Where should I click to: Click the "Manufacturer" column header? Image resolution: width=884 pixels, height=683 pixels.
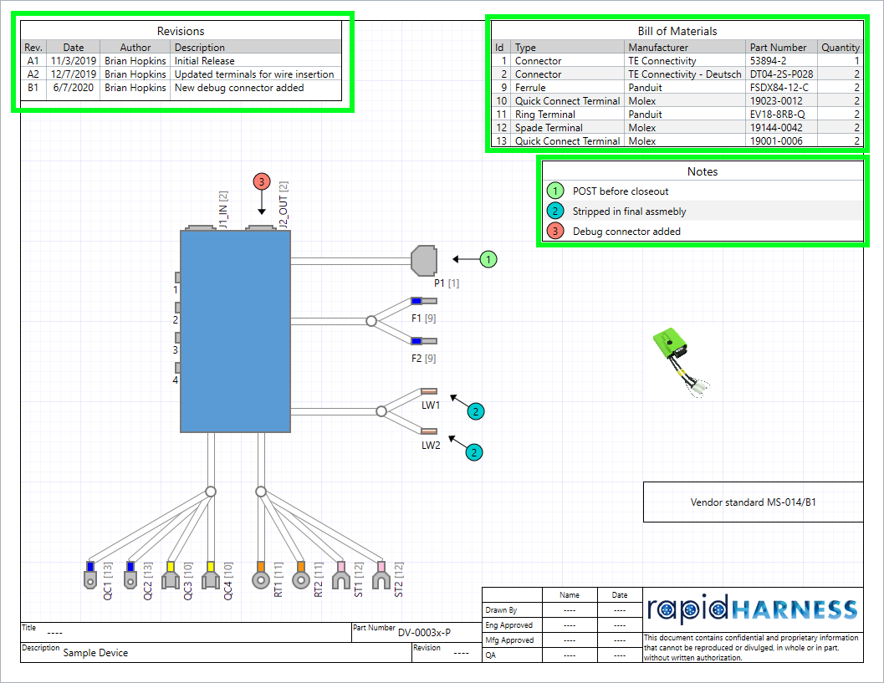658,48
